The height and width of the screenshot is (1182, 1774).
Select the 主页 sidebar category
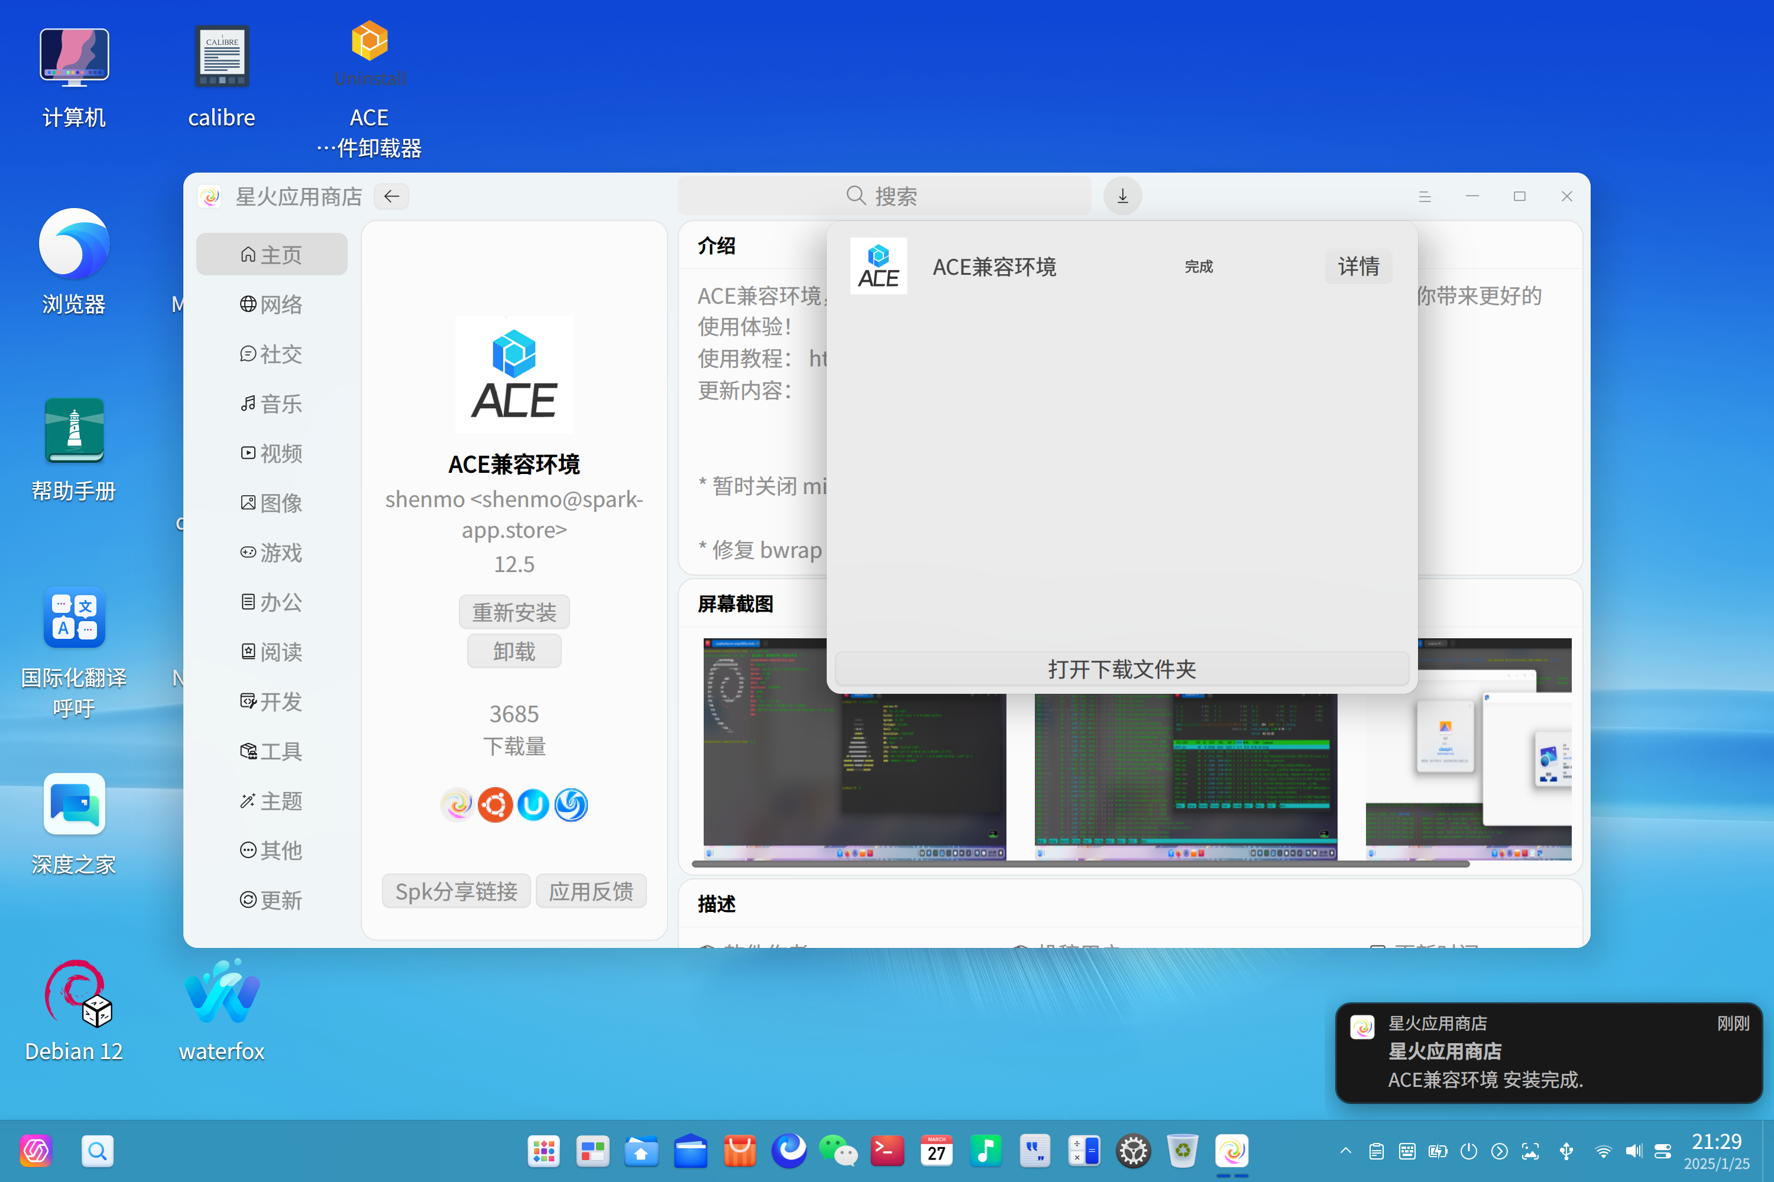click(271, 255)
